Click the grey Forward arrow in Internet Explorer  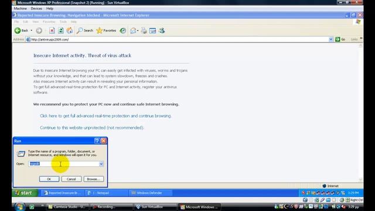click(x=39, y=30)
